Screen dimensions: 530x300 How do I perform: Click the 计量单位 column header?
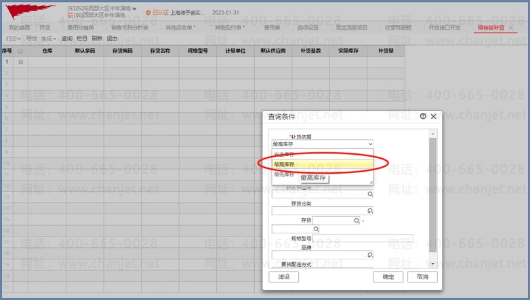[236, 51]
